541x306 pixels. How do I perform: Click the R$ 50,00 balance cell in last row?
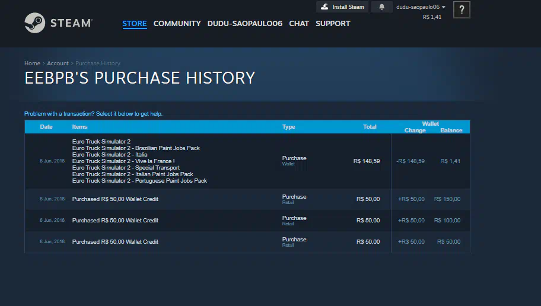[448, 242]
